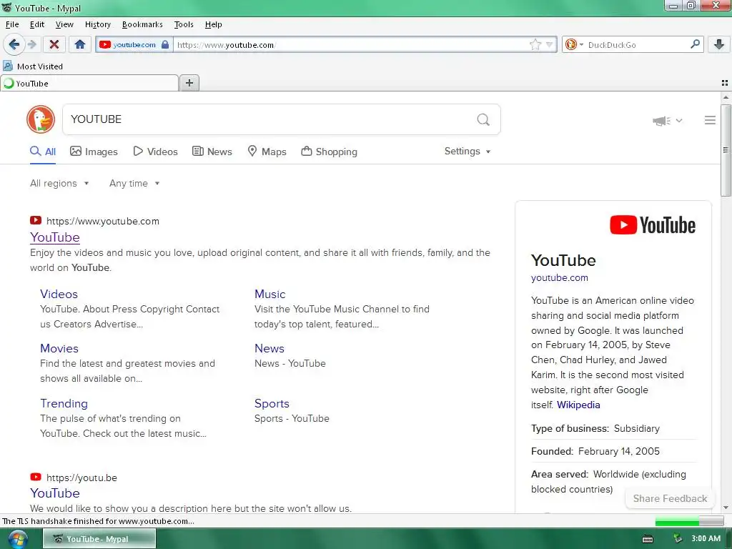Viewport: 732px width, 549px height.
Task: Open the Sports sitelink
Action: (x=272, y=403)
